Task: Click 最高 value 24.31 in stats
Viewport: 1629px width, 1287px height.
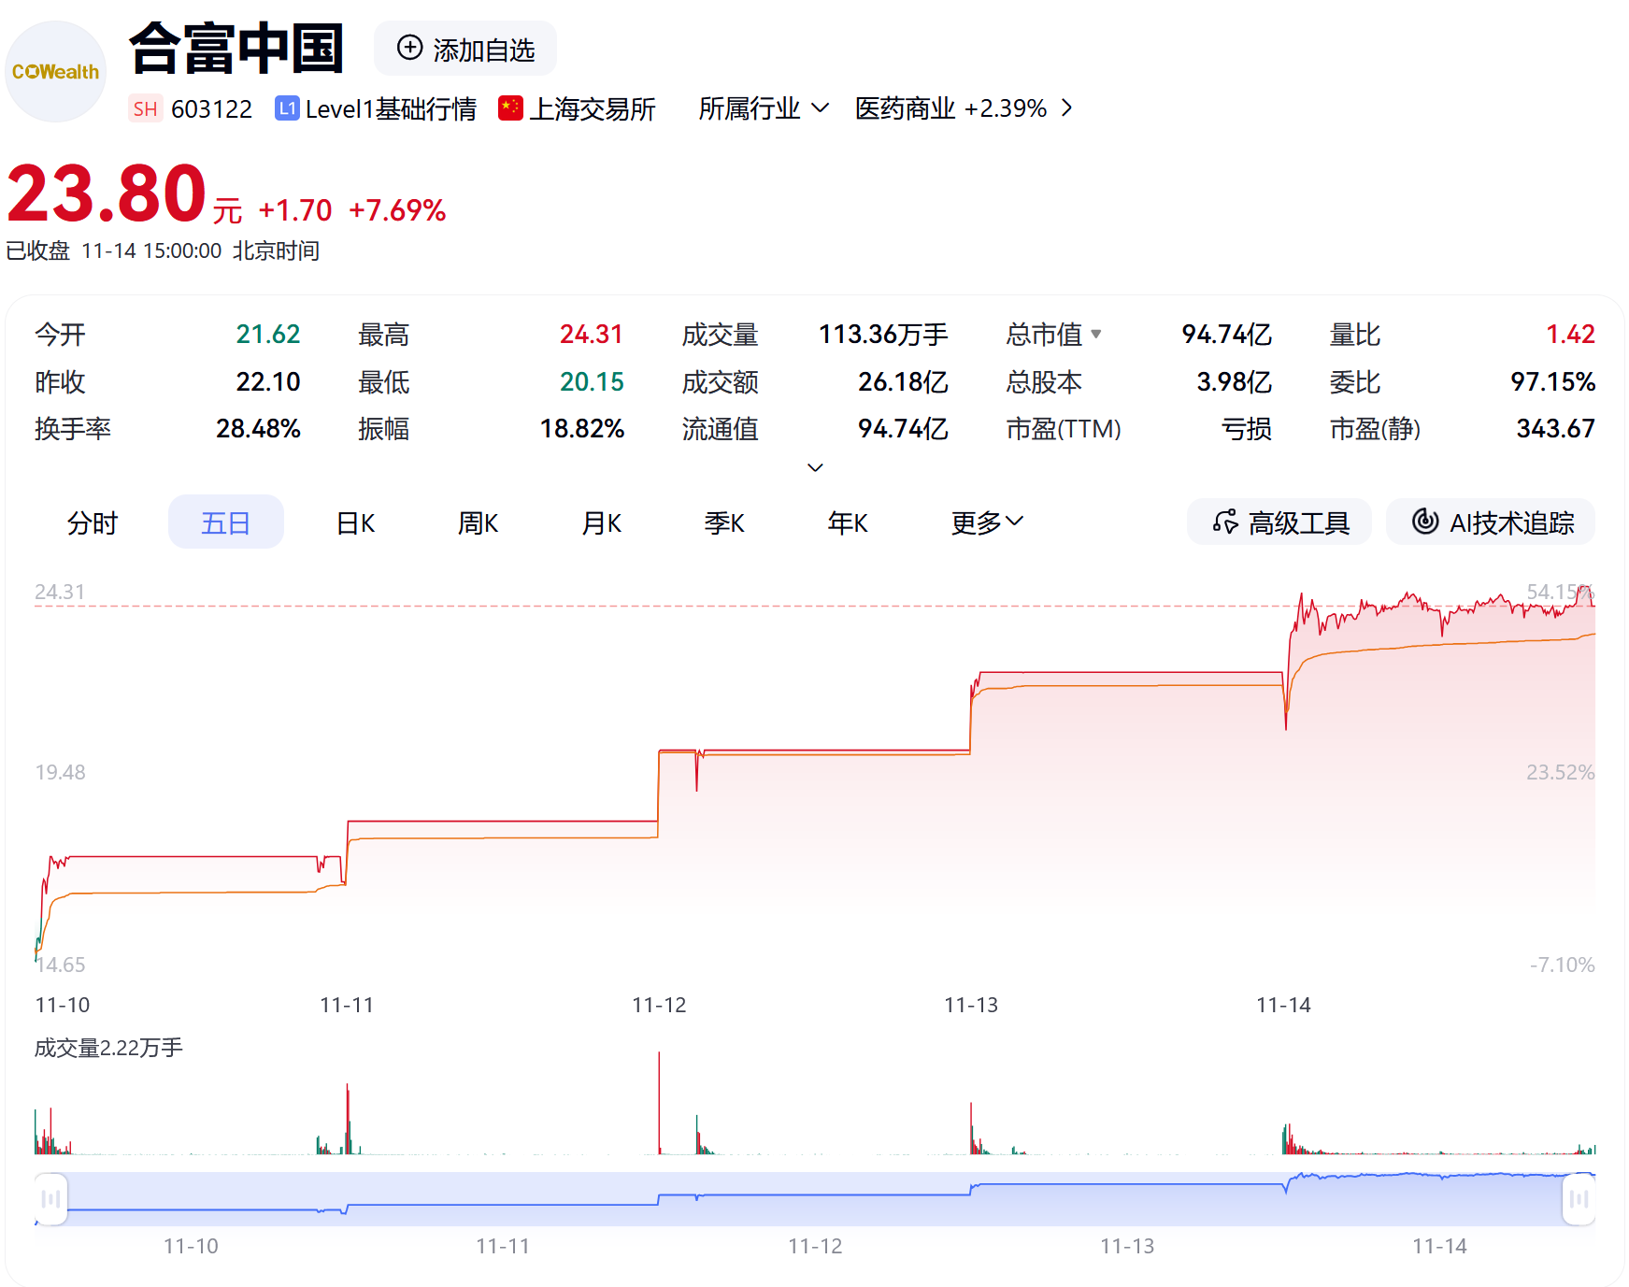Action: tap(592, 334)
